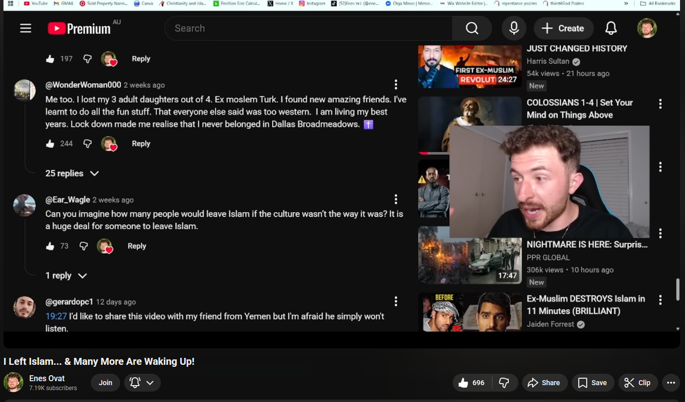Like the @WonderWoman000 comment

(50, 144)
